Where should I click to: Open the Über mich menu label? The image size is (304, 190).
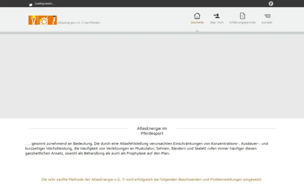coord(216,22)
